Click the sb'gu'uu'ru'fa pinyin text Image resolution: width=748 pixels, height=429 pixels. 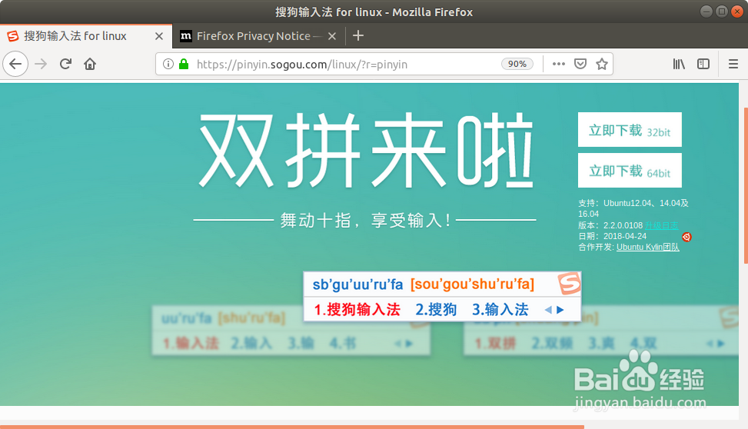pyautogui.click(x=357, y=284)
